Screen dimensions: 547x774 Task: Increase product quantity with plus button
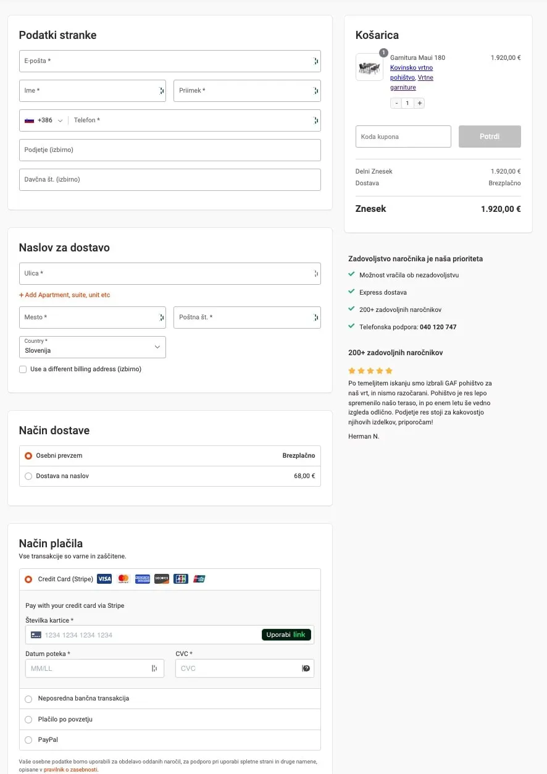click(x=419, y=103)
